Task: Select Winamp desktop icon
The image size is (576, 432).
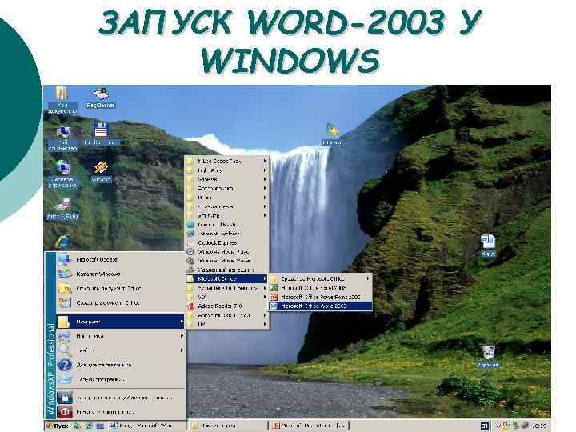Action: pyautogui.click(x=101, y=172)
